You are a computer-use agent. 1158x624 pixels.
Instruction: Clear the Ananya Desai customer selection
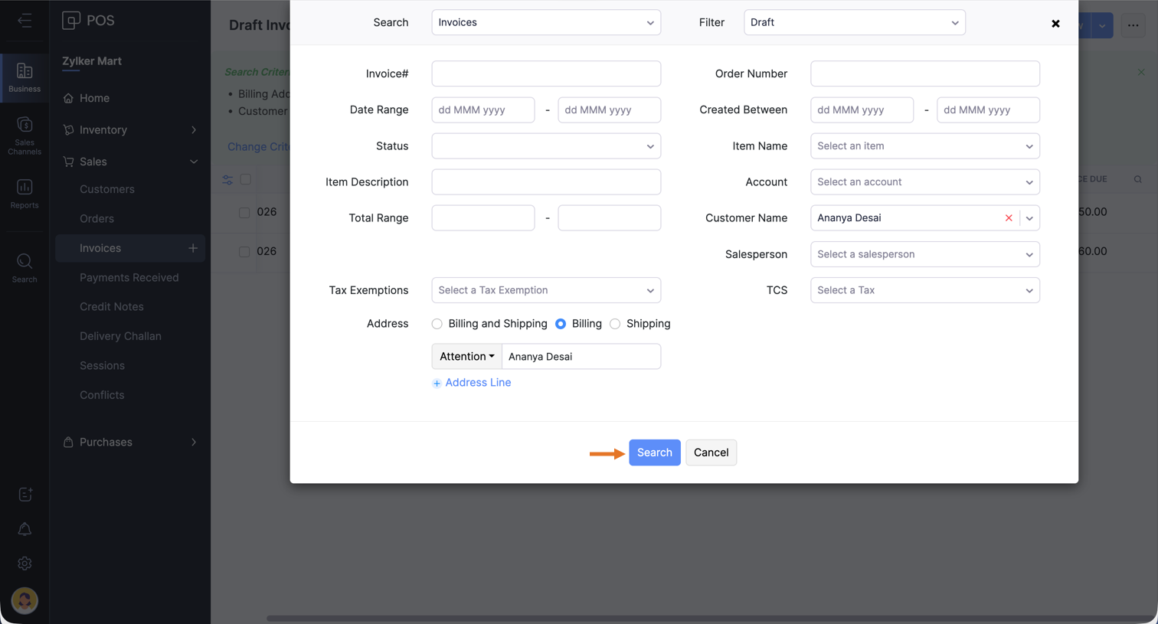pos(1009,218)
